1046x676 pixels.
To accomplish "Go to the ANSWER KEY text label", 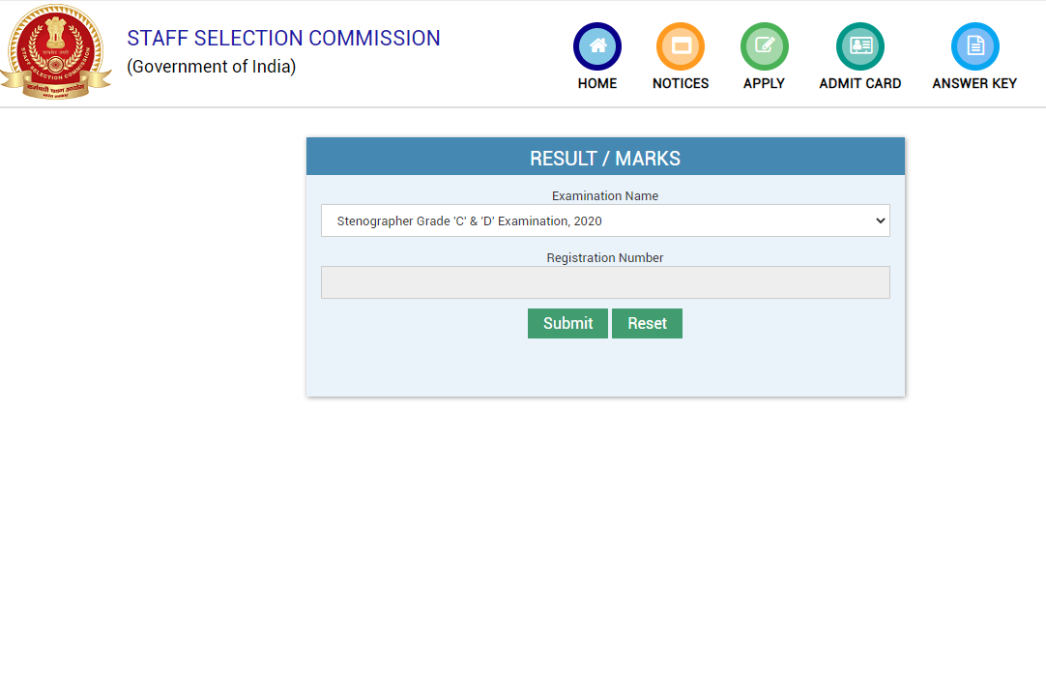I will pyautogui.click(x=974, y=84).
